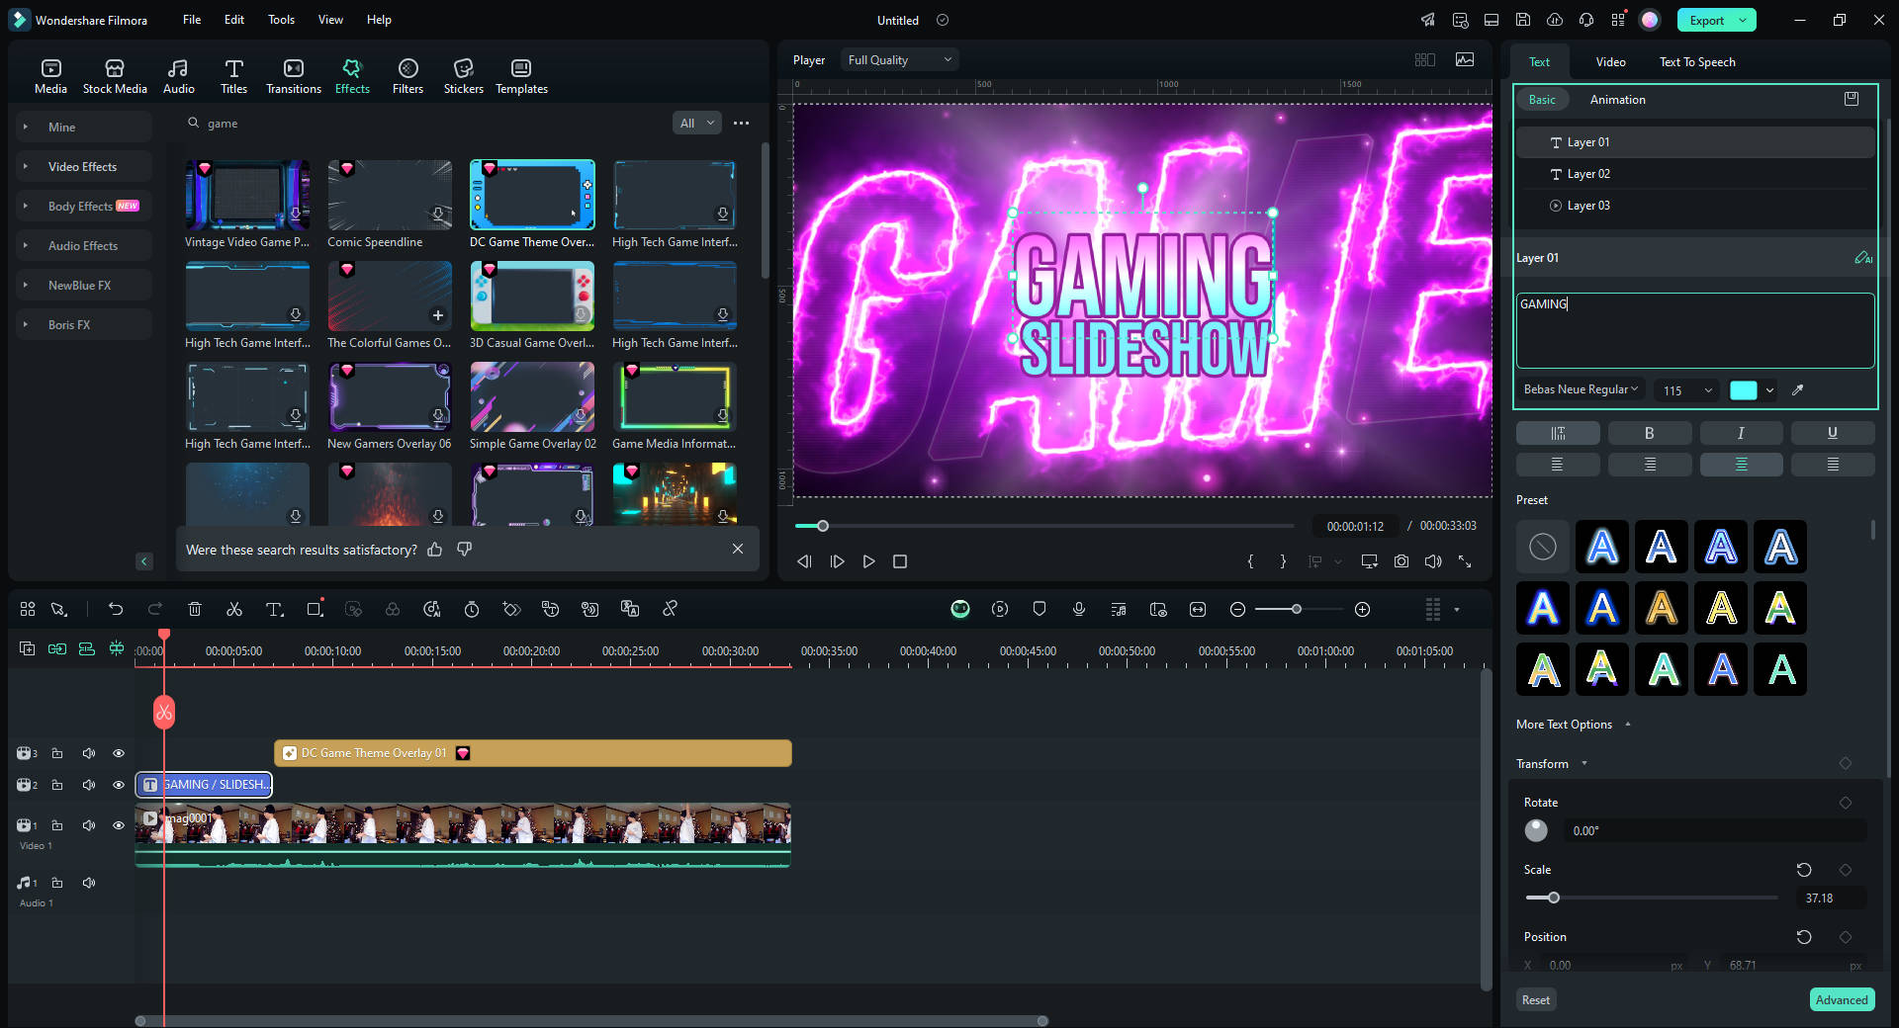Toggle italic text formatting
1899x1028 pixels.
[x=1741, y=433]
